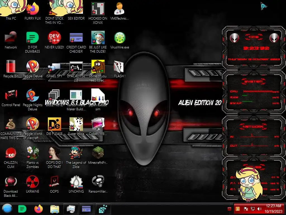Screen dimensions: 286x215
Task: Open the Action Center flag tray icon
Action: pos(246,209)
